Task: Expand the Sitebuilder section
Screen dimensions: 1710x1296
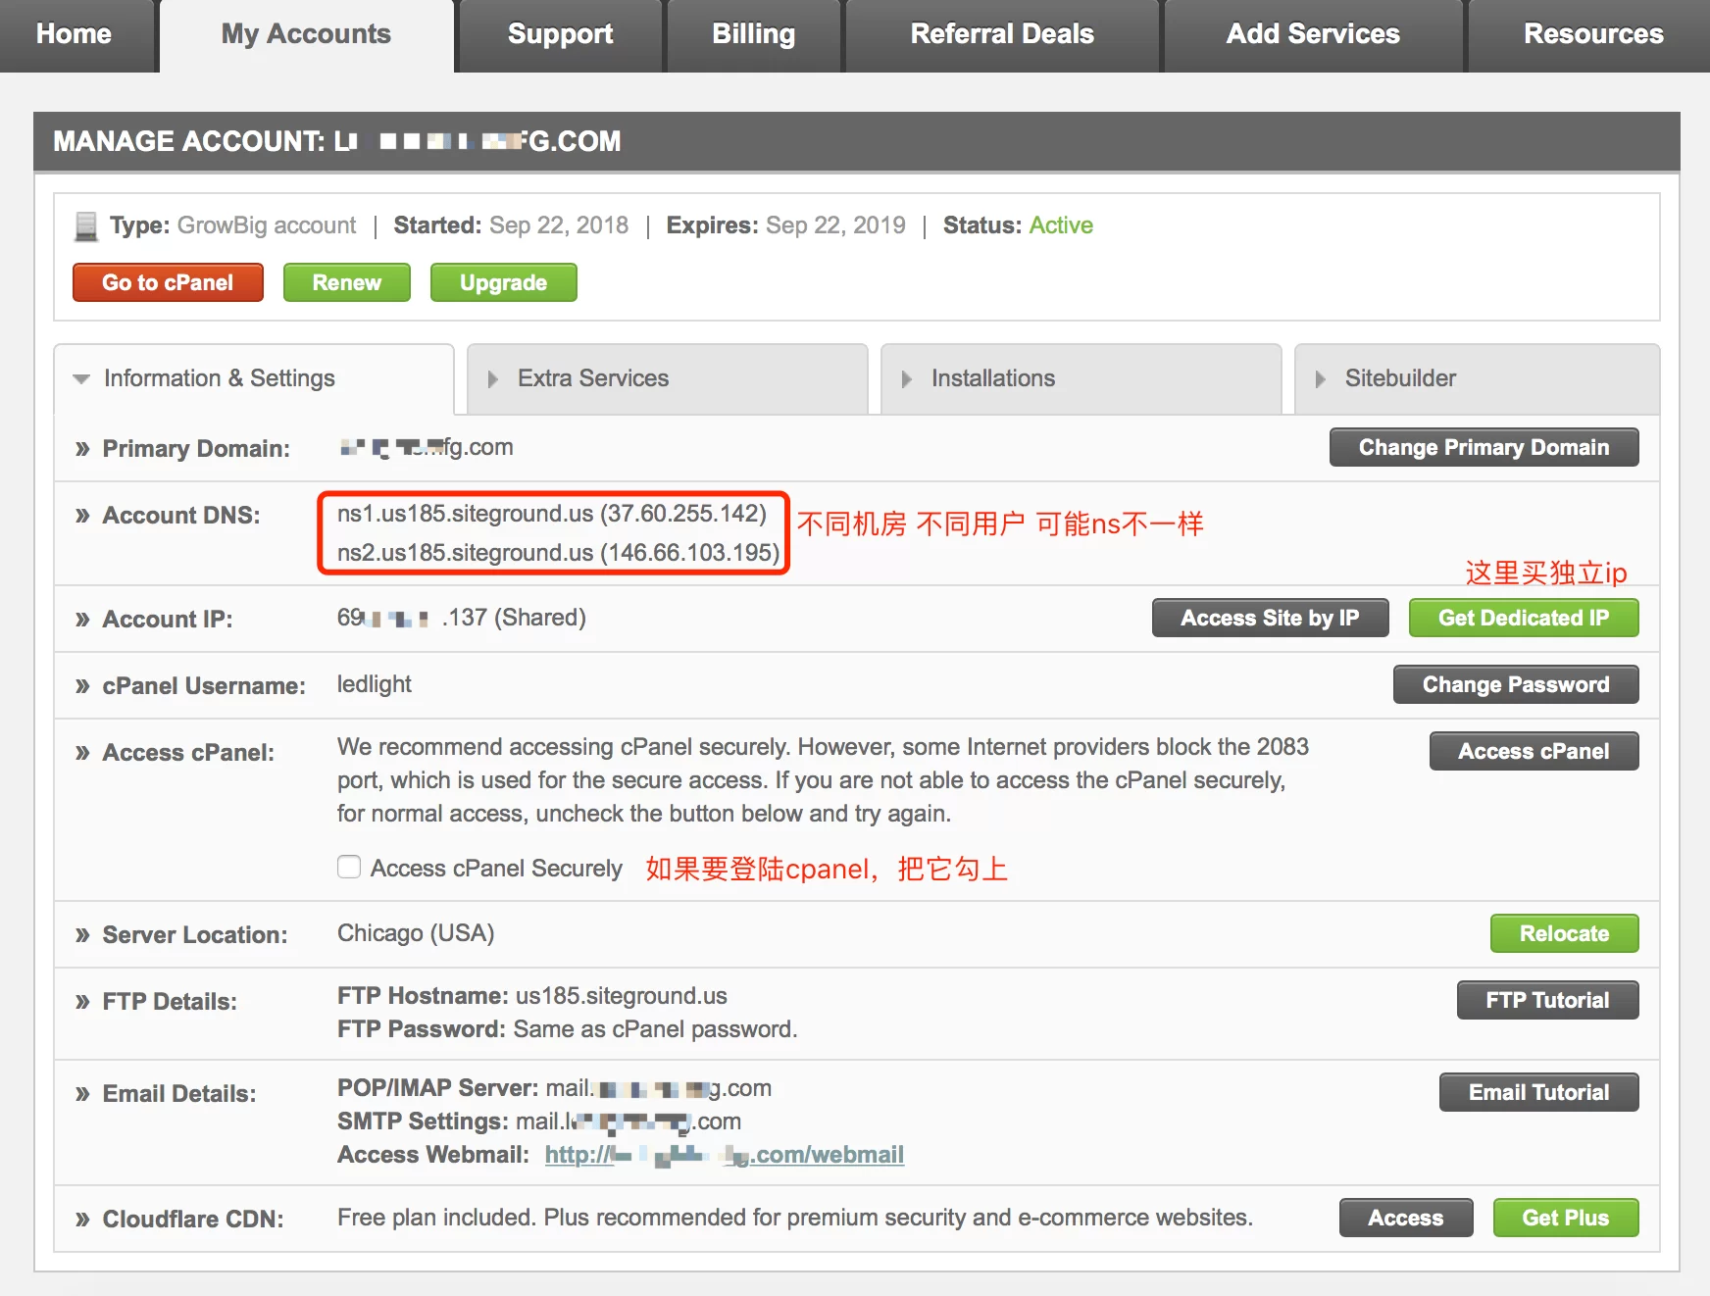Action: point(1477,378)
